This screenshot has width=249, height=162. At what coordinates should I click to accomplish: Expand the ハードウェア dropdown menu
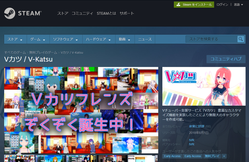(x=99, y=39)
